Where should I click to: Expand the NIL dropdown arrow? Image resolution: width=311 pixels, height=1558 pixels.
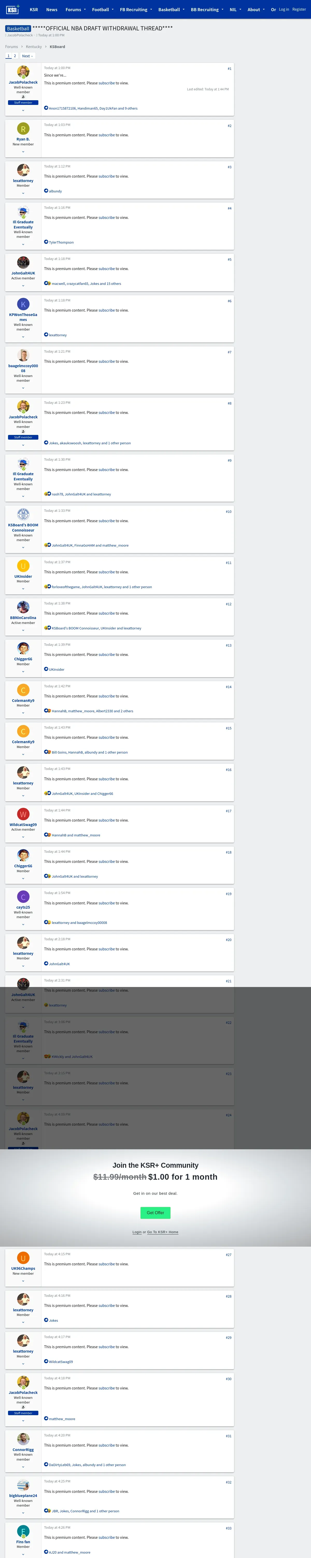coord(240,10)
